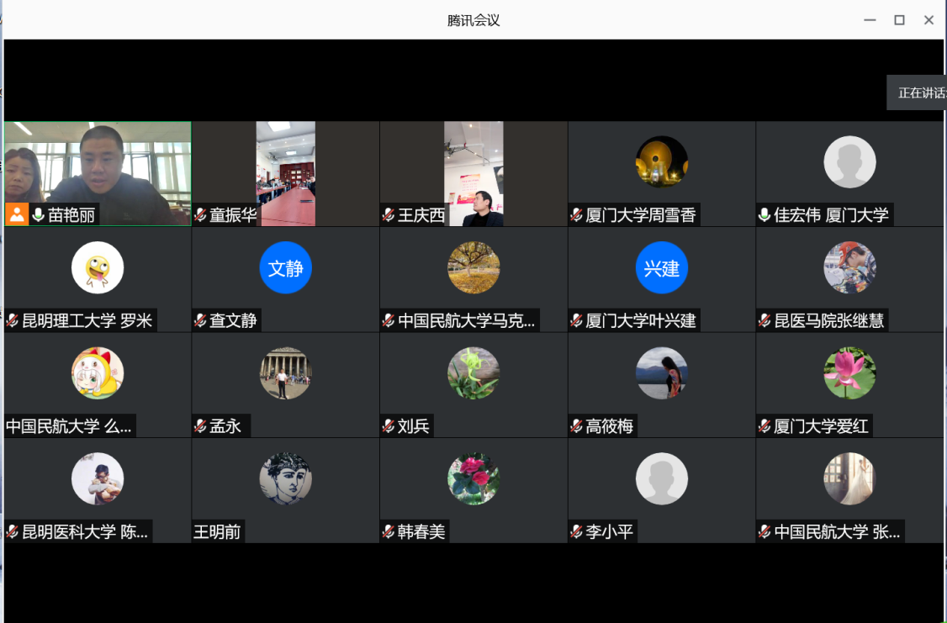Click the emoji avatar of 昆明理工大学 罗米
The height and width of the screenshot is (623, 947).
point(98,268)
